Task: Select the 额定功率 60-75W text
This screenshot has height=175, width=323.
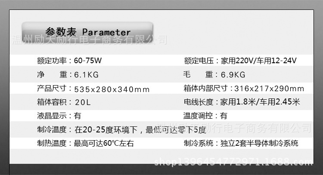Action: [x=69, y=61]
